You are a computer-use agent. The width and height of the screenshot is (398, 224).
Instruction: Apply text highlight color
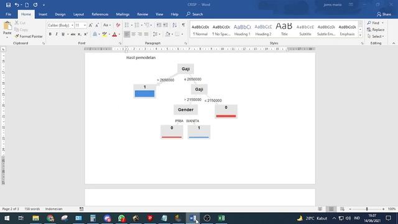click(x=104, y=34)
